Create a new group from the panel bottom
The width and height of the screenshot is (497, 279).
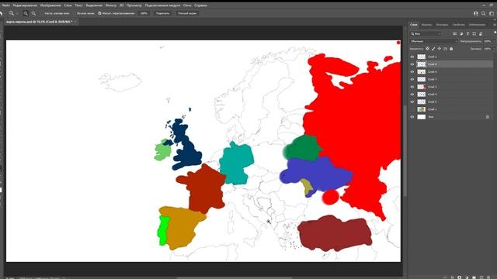pyautogui.click(x=474, y=277)
